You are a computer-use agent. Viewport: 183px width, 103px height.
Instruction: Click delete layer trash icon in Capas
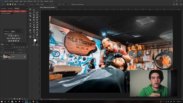click(x=25, y=99)
